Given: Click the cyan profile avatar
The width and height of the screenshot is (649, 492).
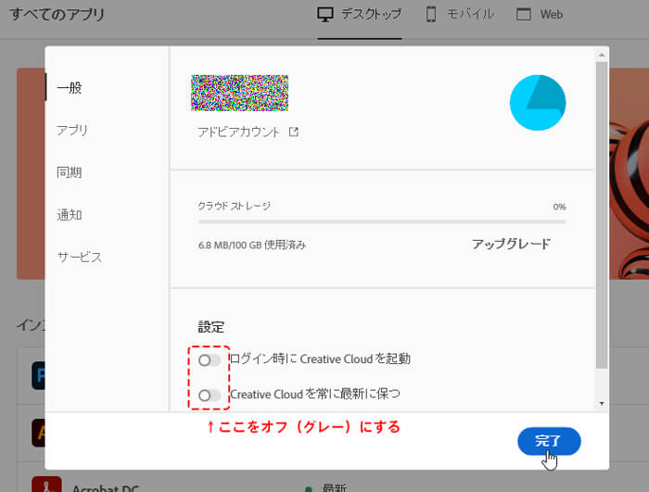Looking at the screenshot, I should (x=538, y=103).
